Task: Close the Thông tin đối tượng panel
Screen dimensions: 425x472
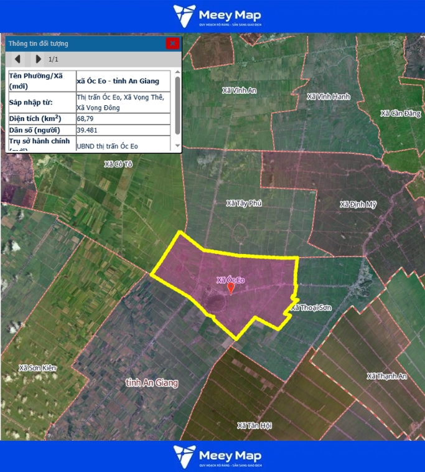Action: (172, 44)
